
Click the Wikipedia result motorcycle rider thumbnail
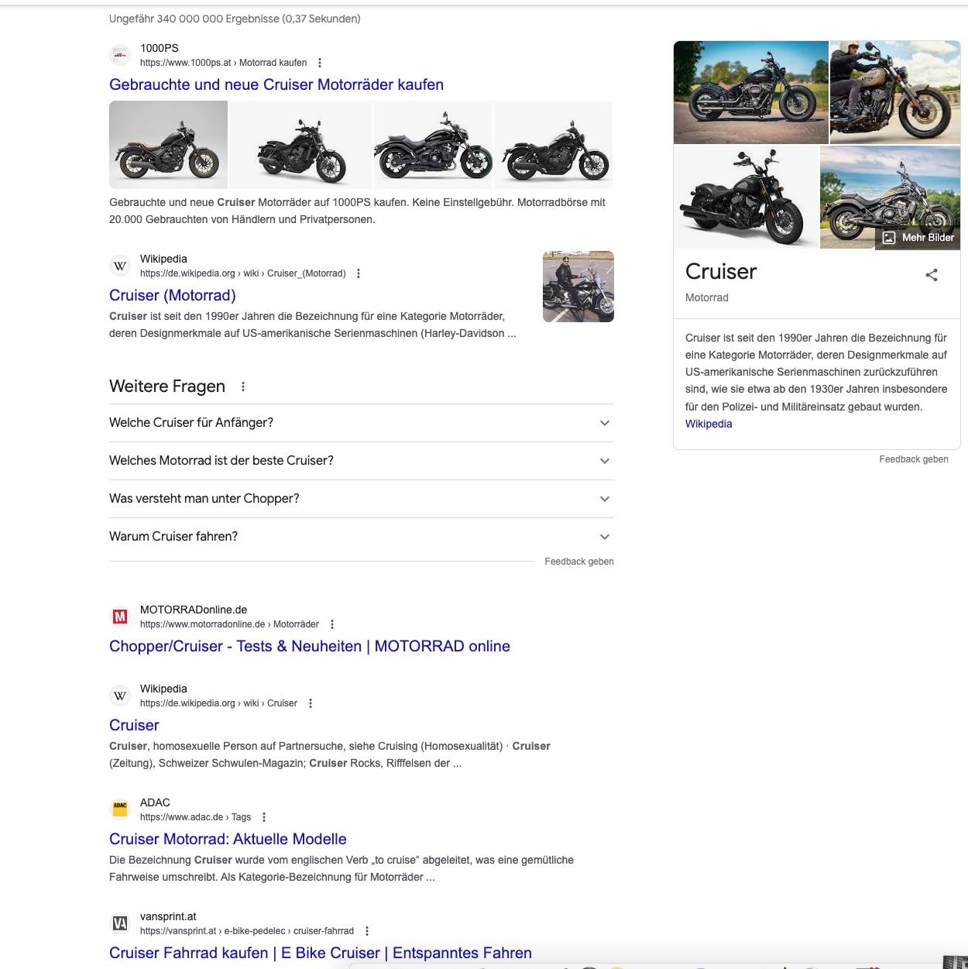pos(578,287)
